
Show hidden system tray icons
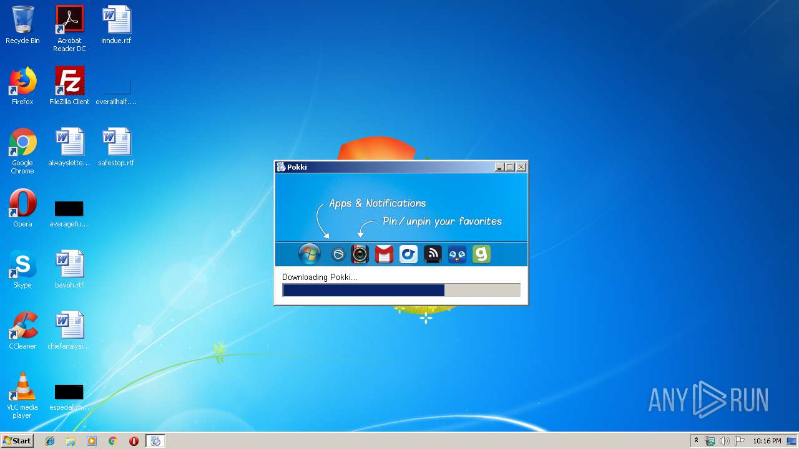[696, 441]
